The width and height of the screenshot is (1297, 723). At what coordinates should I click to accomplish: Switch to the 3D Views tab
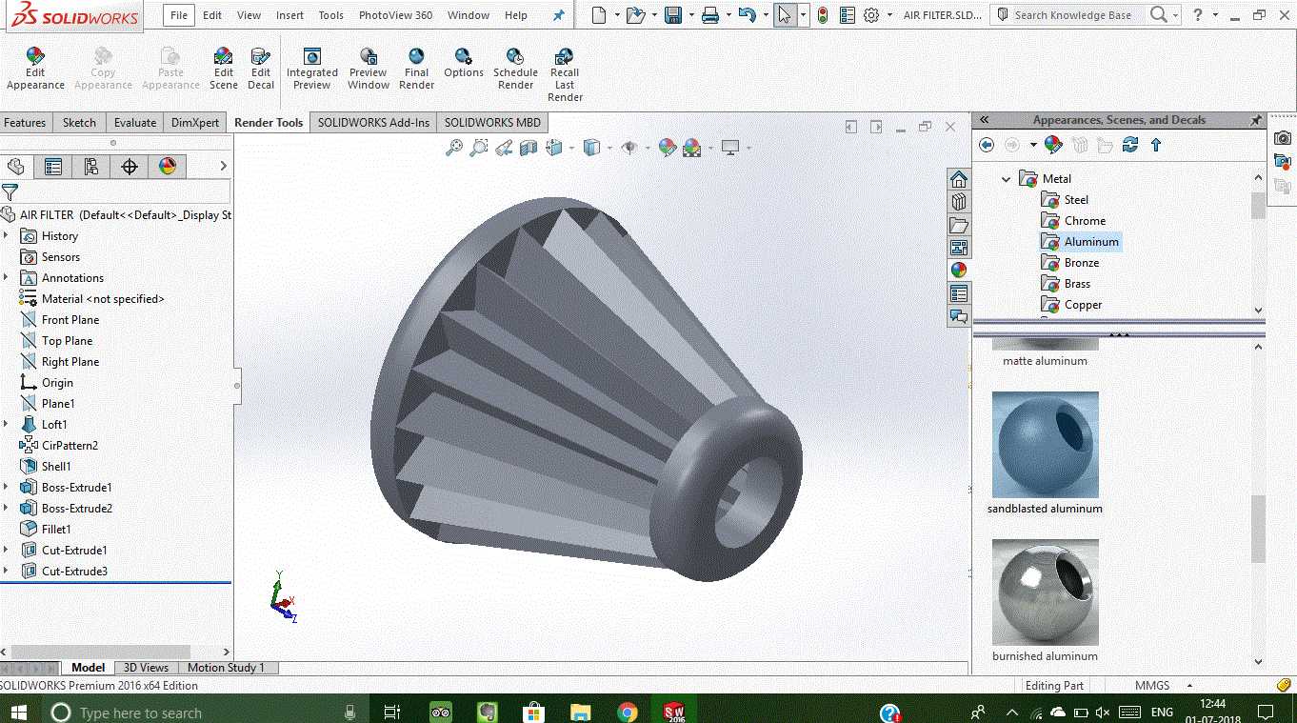tap(146, 668)
